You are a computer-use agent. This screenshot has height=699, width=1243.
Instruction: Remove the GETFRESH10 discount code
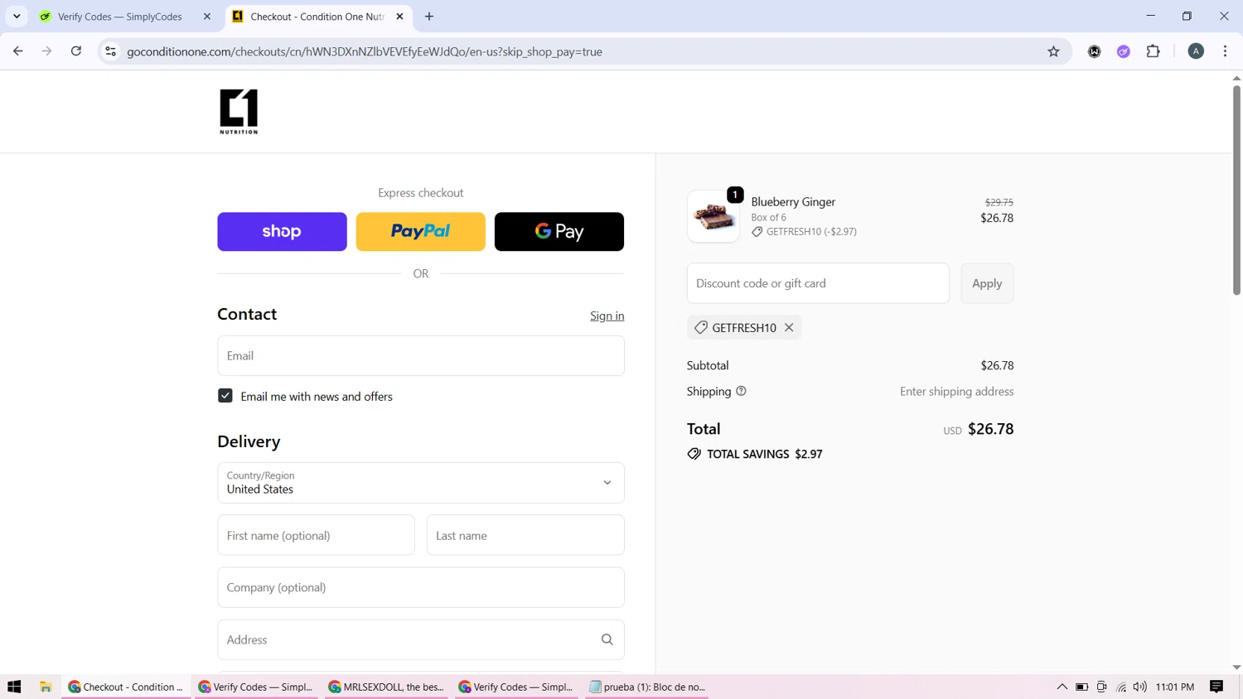789,327
